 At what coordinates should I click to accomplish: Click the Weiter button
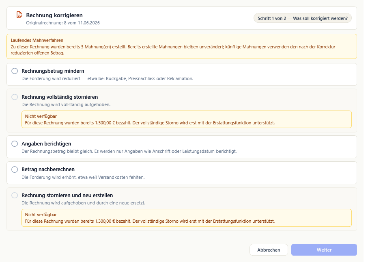pos(324,250)
